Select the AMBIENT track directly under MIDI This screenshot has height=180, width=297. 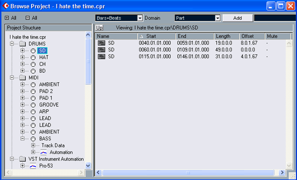[49, 85]
